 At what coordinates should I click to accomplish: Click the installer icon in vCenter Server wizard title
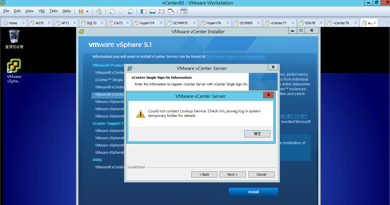(x=129, y=68)
